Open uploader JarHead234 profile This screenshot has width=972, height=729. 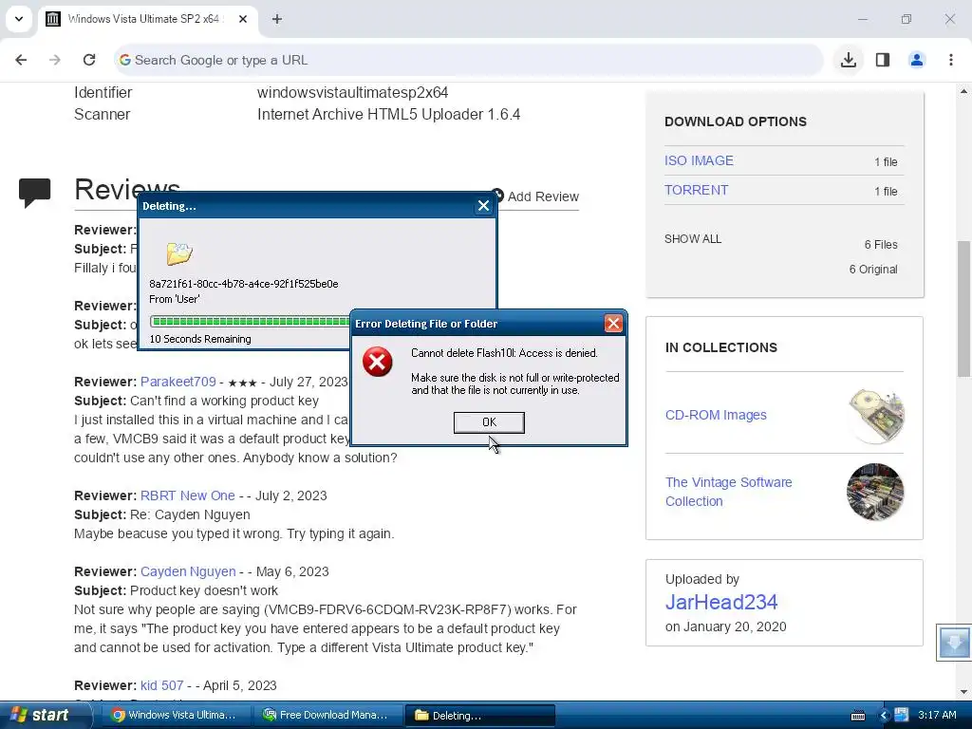721,602
